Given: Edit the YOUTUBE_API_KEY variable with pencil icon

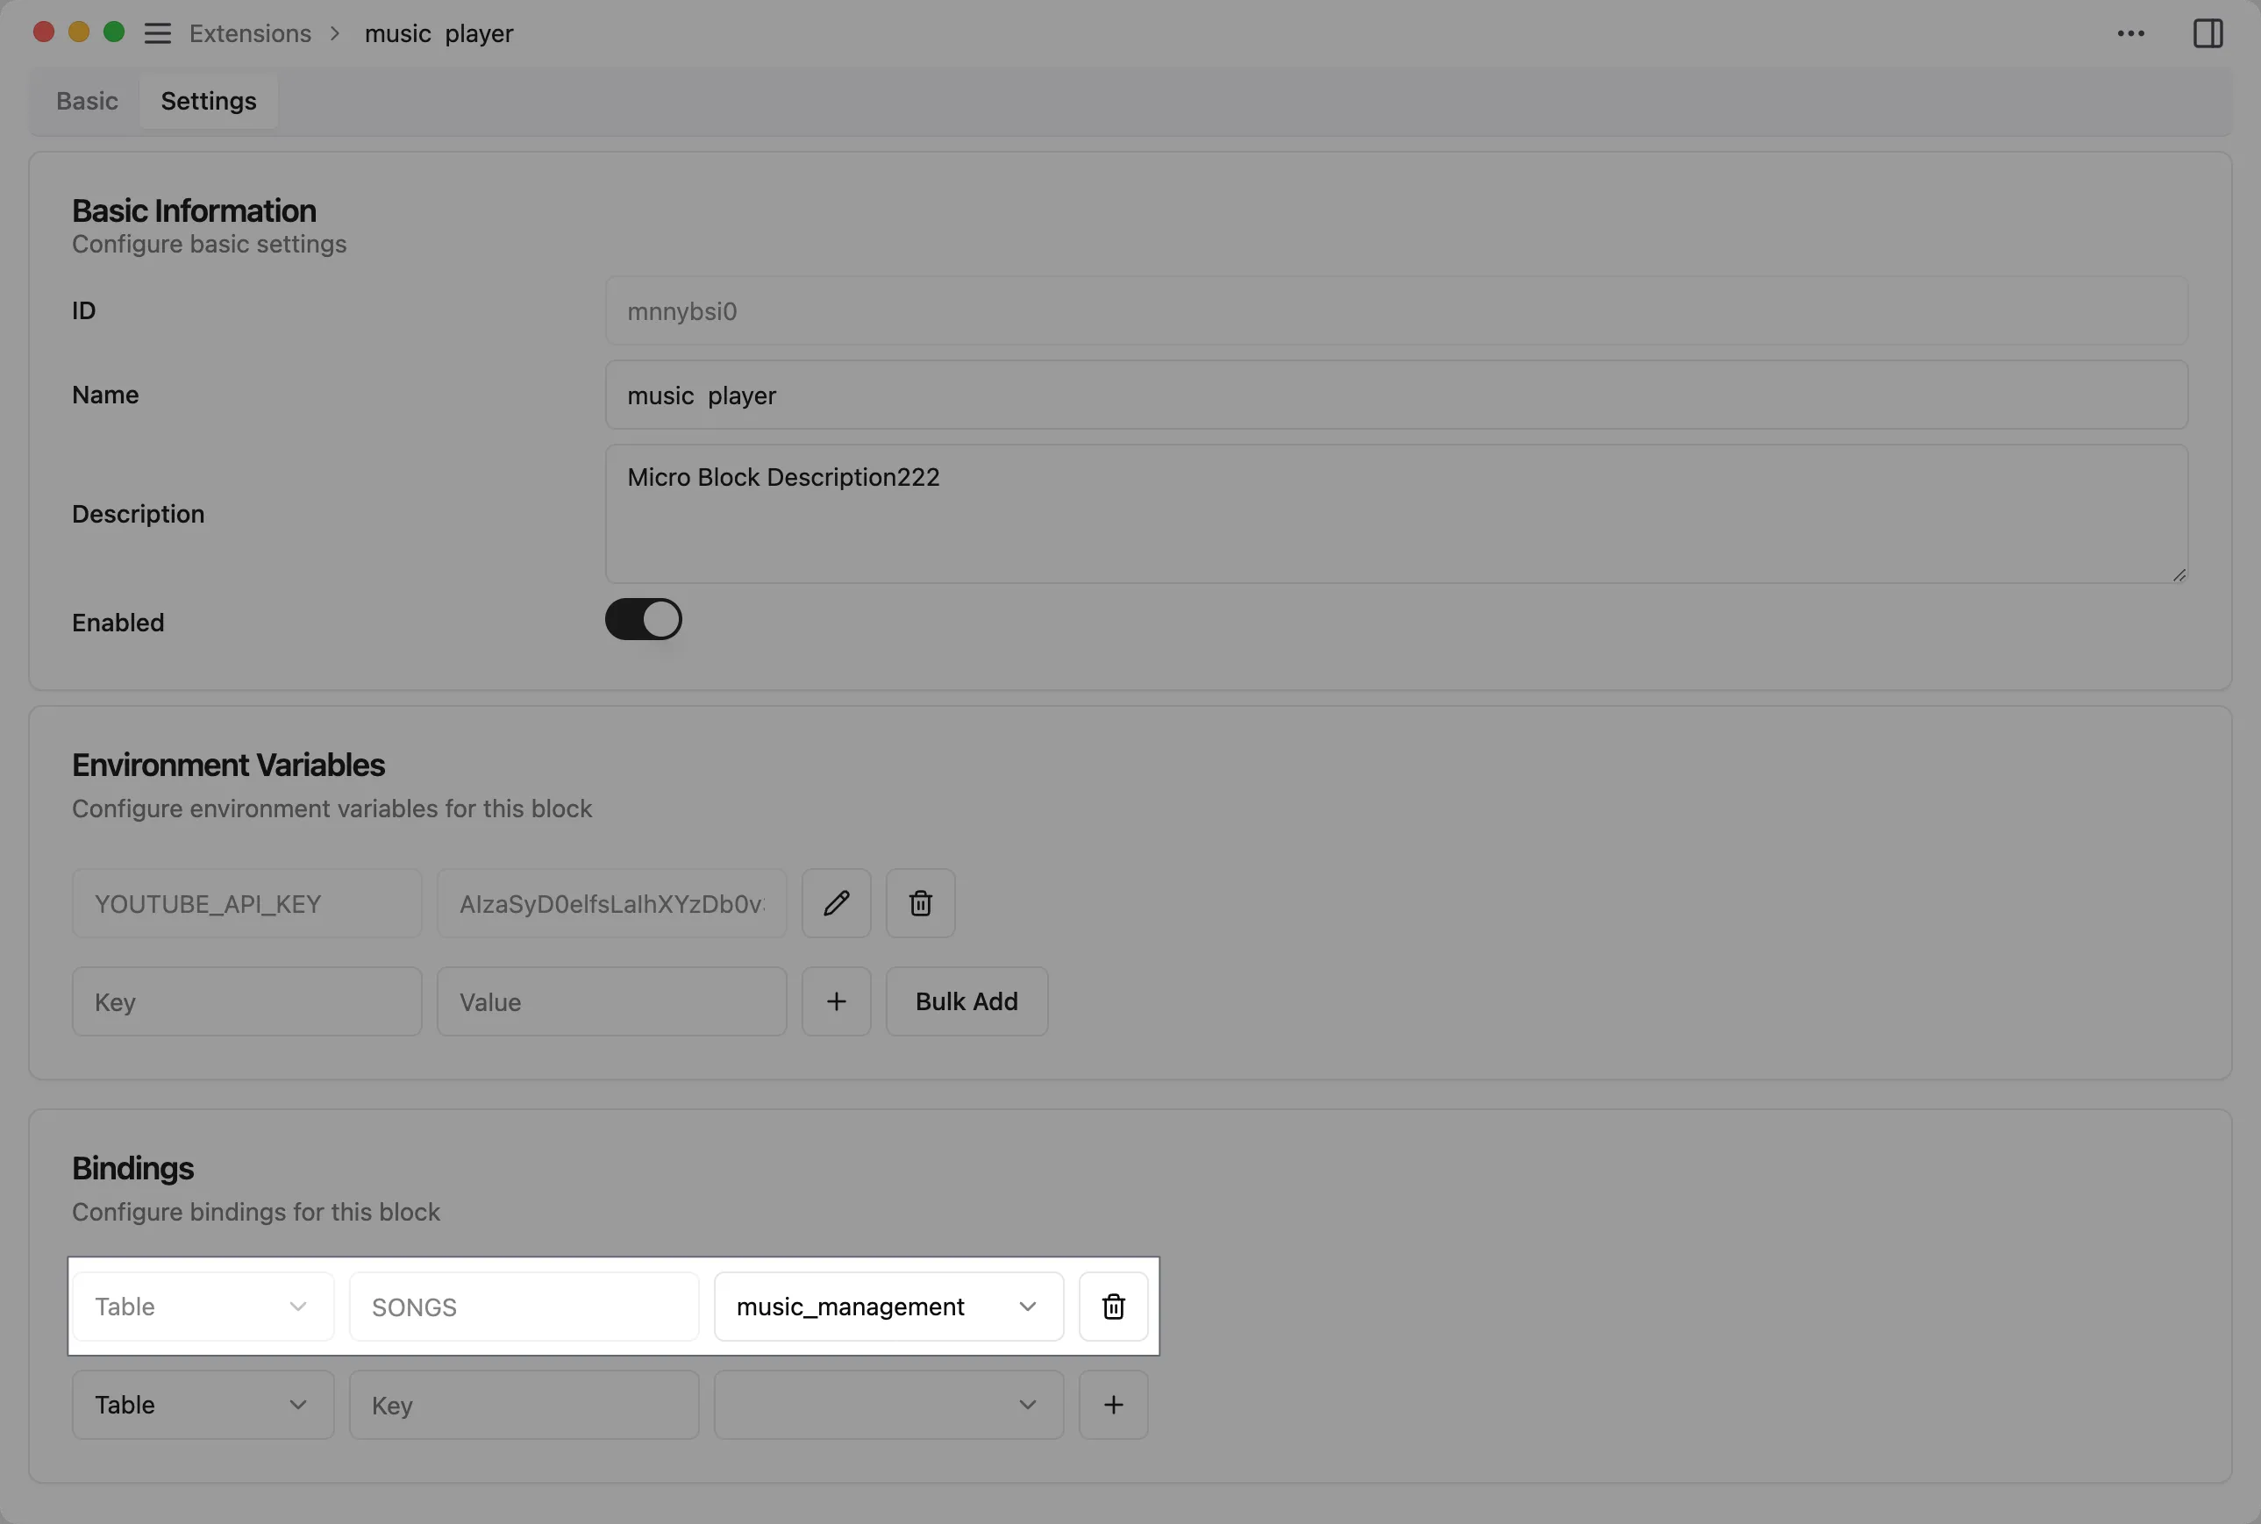Looking at the screenshot, I should (836, 903).
